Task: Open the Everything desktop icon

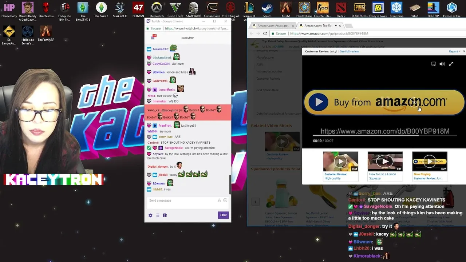Action: click(396, 9)
